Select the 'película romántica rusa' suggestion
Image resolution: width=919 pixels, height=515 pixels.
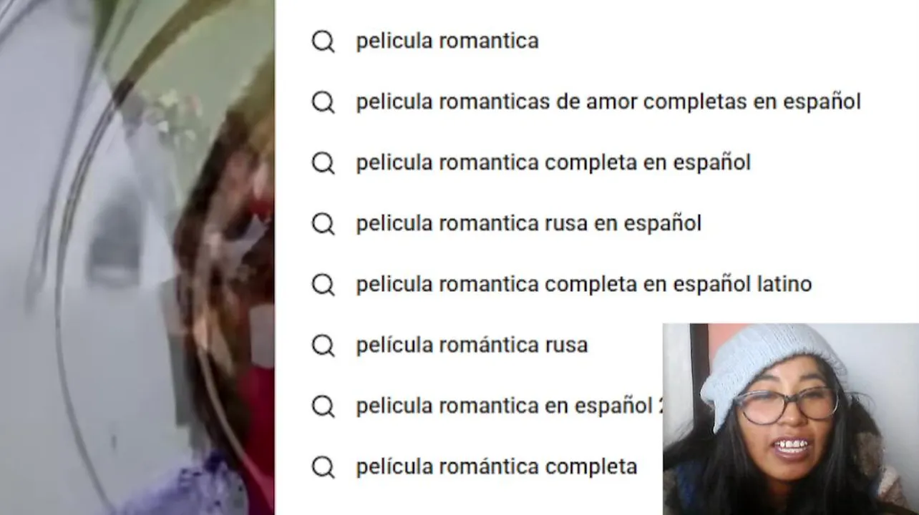472,345
